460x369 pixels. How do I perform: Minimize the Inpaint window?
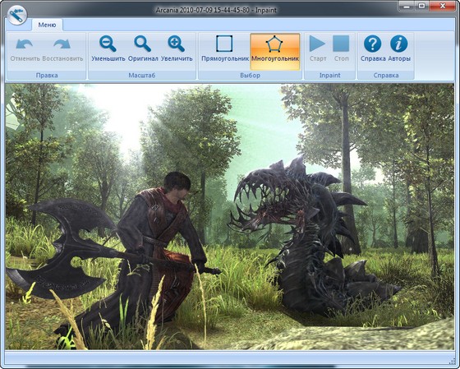[407, 6]
